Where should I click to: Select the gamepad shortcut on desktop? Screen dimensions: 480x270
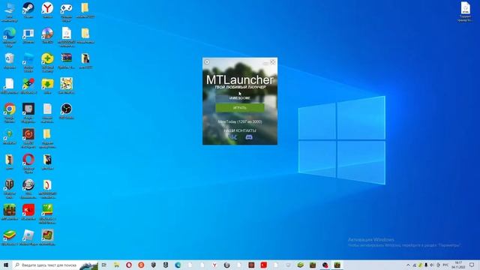pos(67,12)
